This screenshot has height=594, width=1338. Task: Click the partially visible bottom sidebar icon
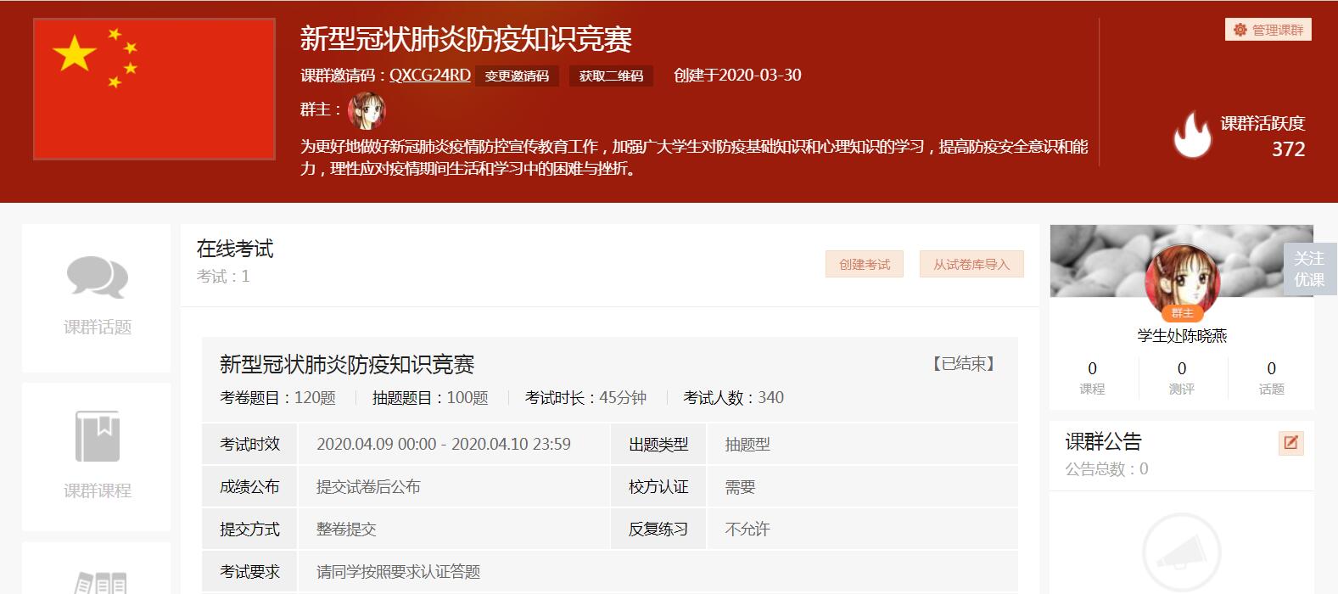tap(100, 582)
